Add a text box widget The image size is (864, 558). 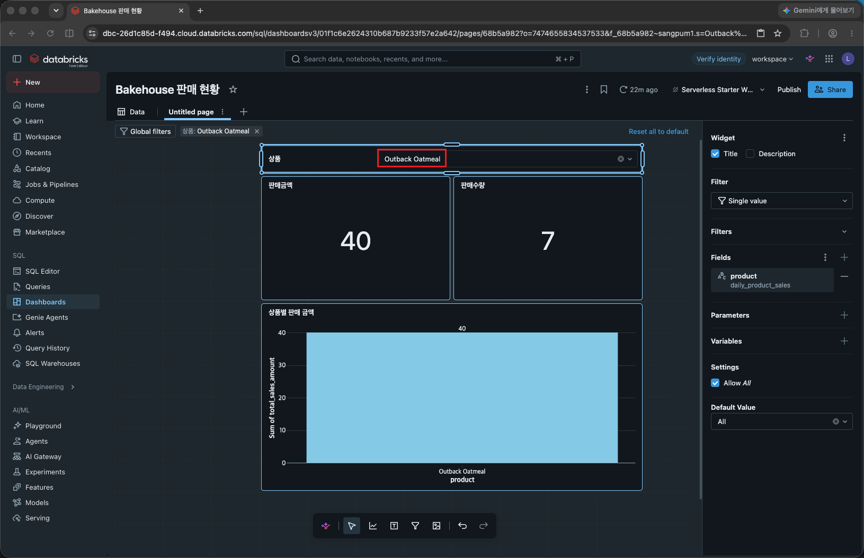[394, 526]
